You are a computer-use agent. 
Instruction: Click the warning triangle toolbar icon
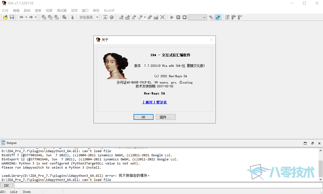(105, 17)
